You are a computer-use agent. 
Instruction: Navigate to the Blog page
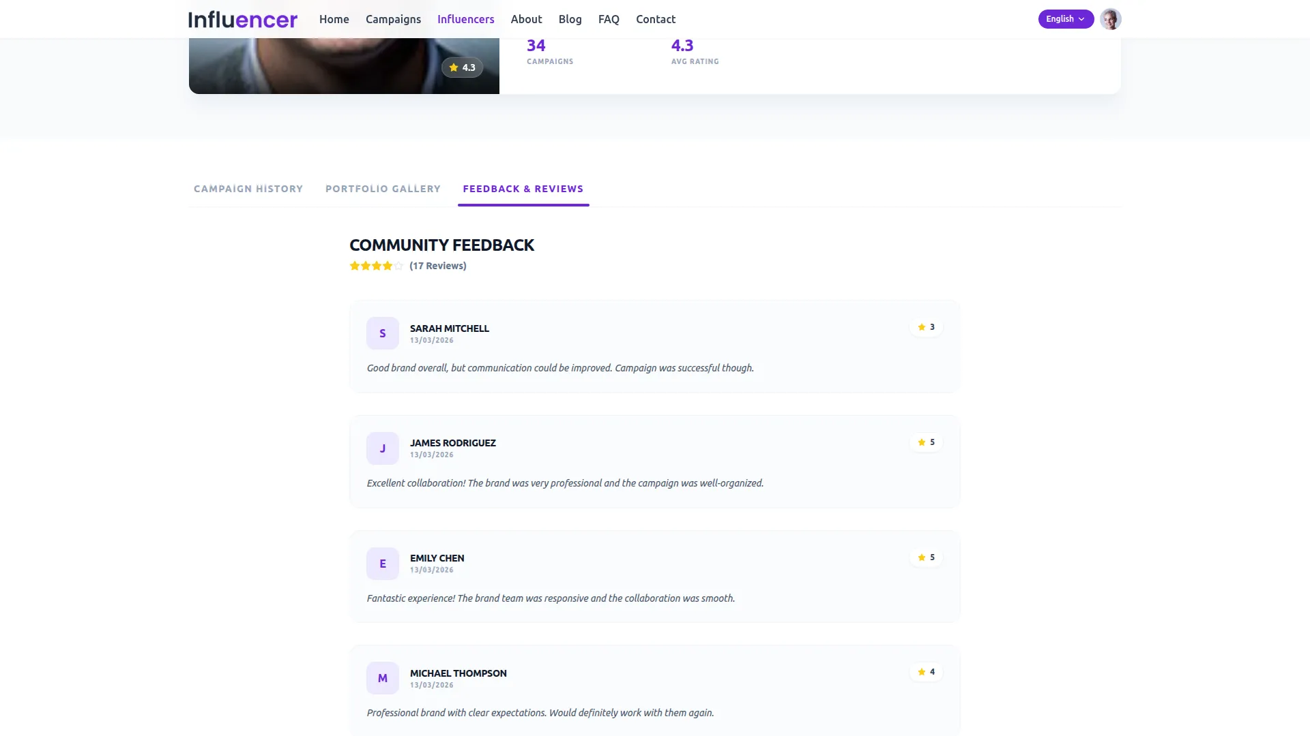click(570, 19)
